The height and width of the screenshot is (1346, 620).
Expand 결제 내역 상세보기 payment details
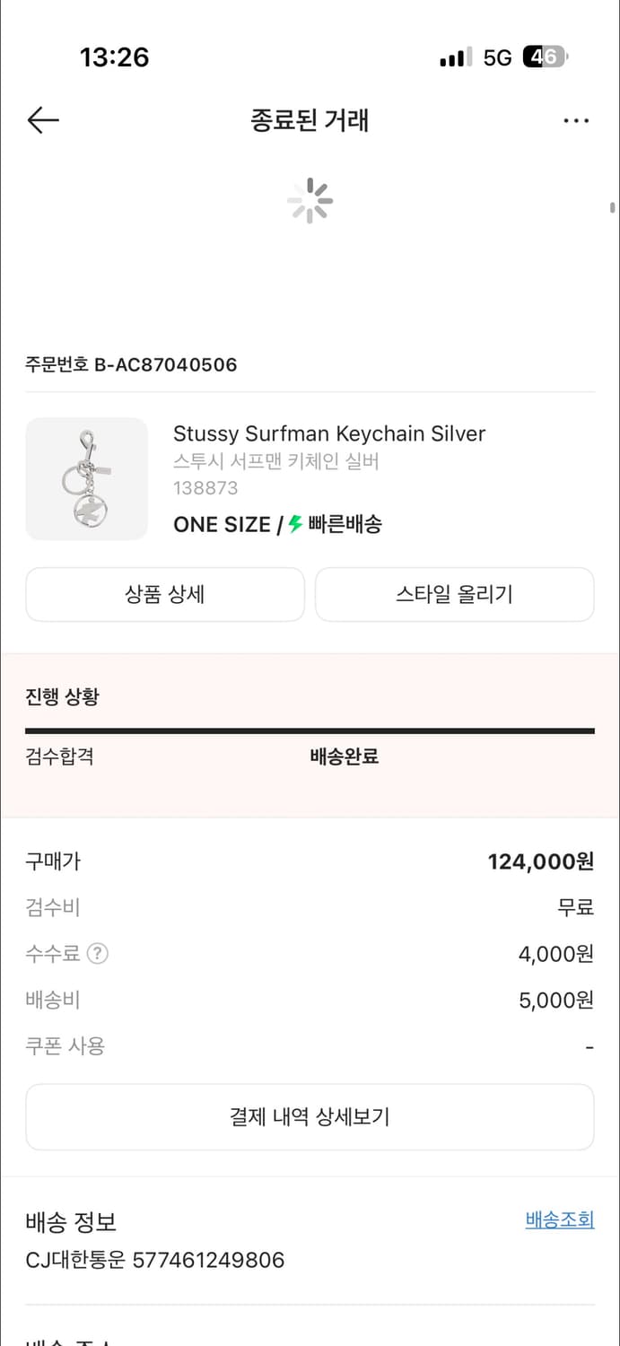[x=310, y=1116]
